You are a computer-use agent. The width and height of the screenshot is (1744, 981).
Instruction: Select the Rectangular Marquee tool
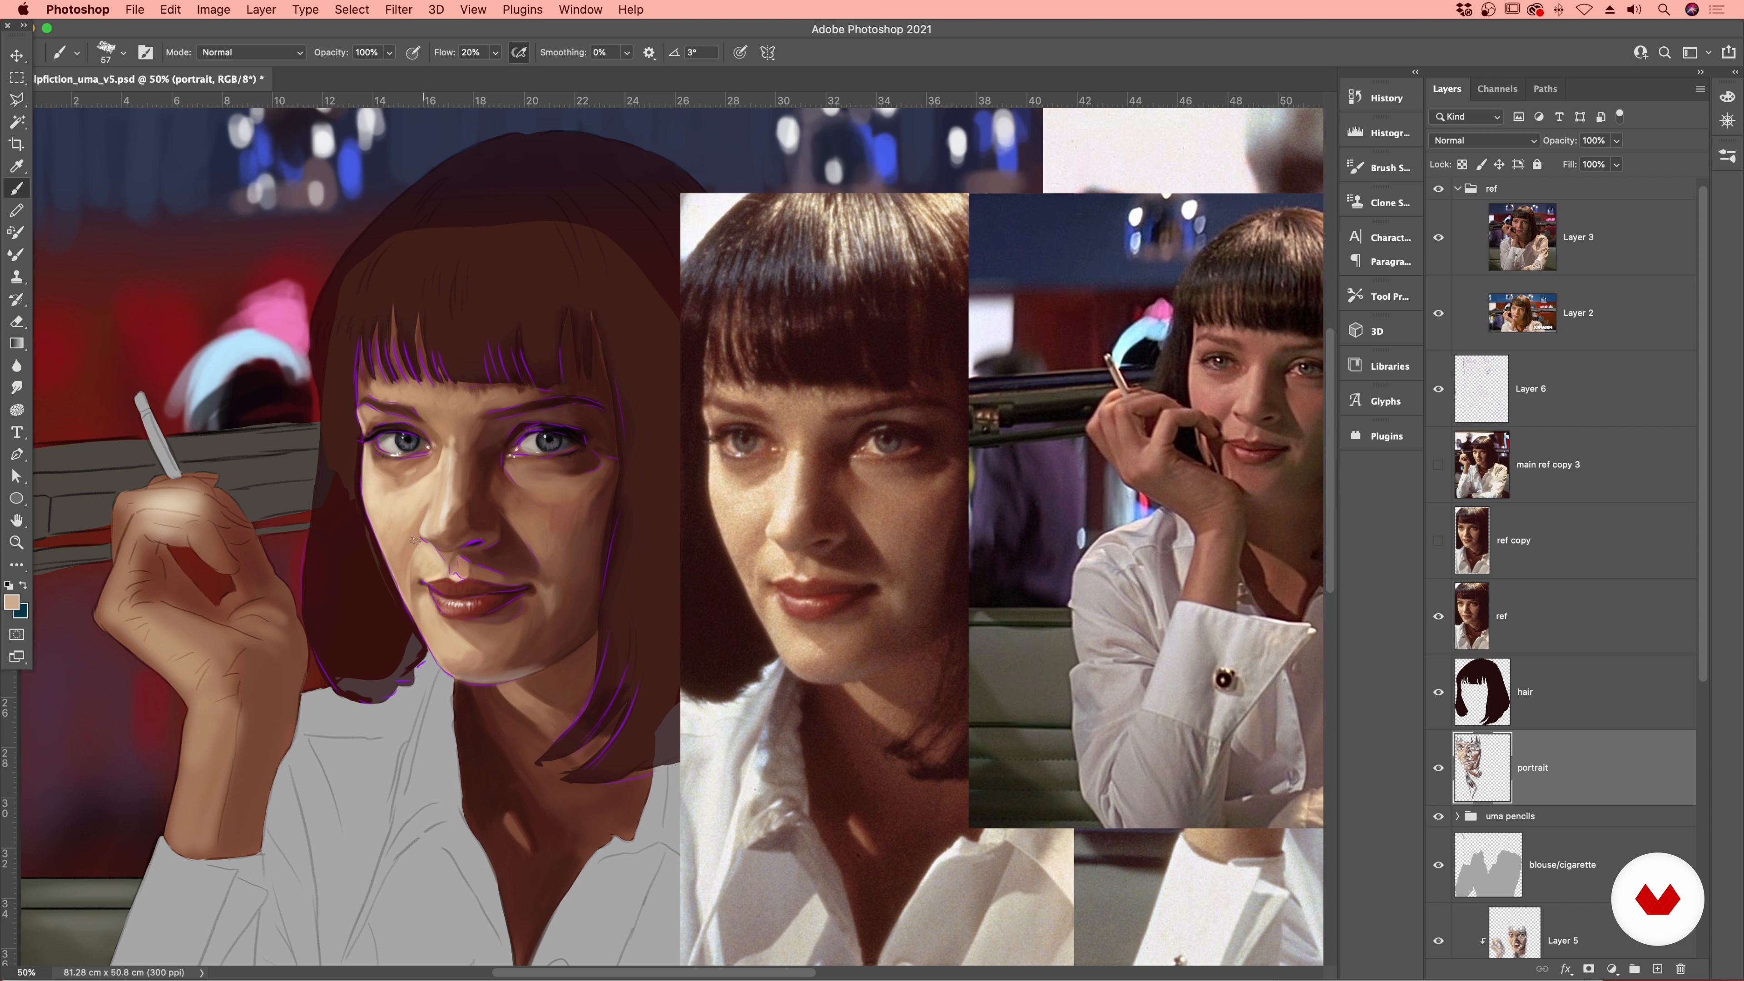coord(17,78)
